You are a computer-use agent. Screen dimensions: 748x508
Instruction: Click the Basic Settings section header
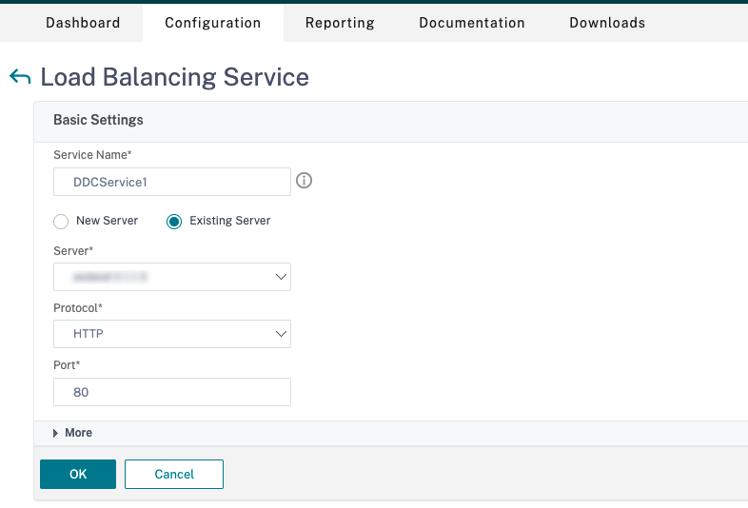pos(98,120)
